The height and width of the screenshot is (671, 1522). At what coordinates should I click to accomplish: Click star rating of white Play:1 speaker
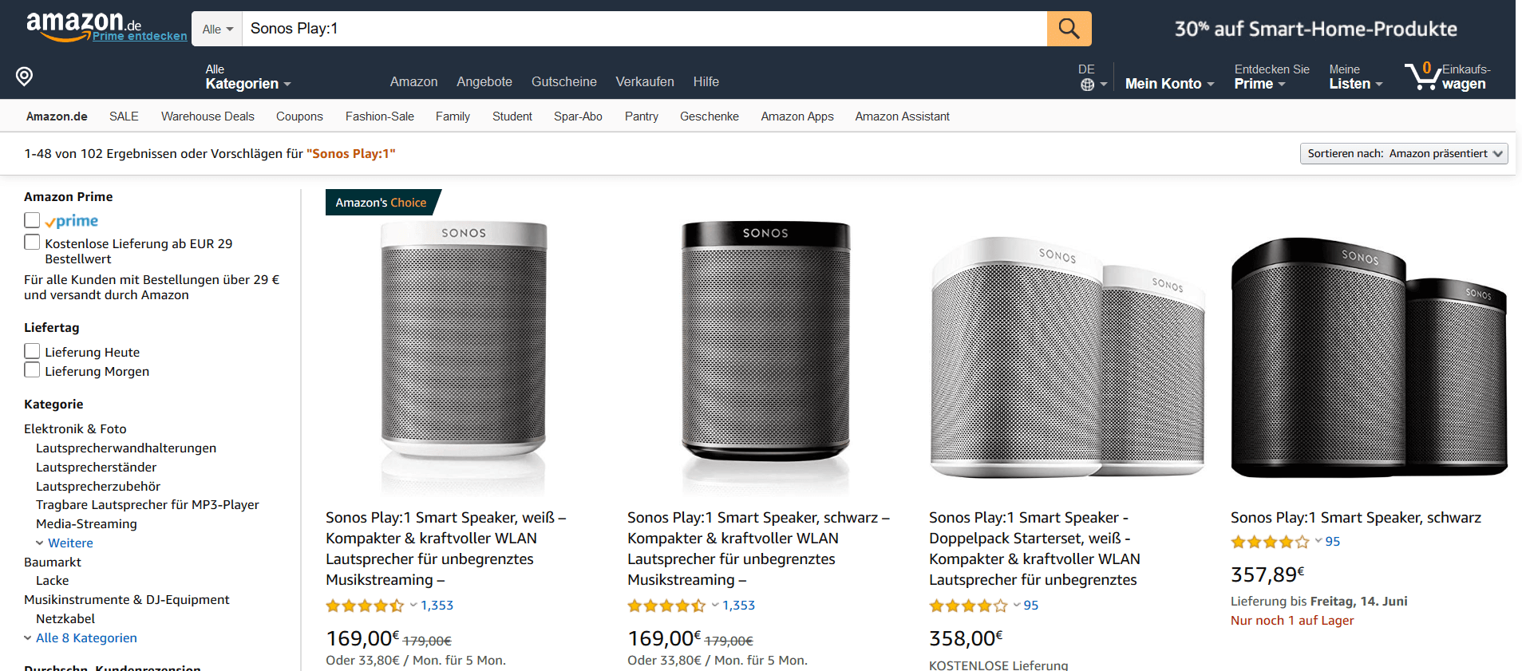coord(365,606)
